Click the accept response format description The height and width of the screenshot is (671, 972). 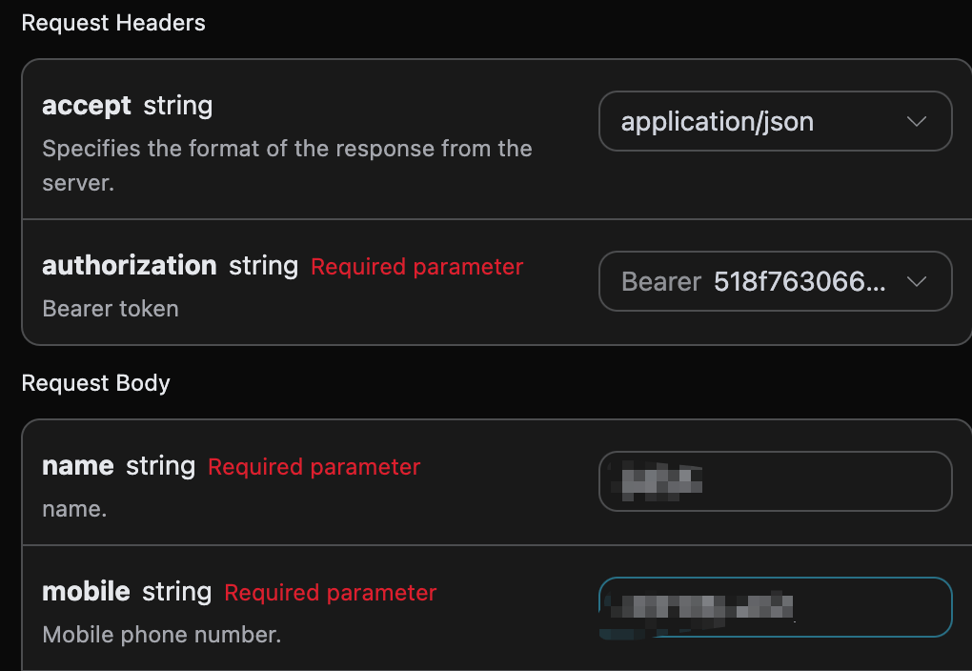(x=287, y=150)
